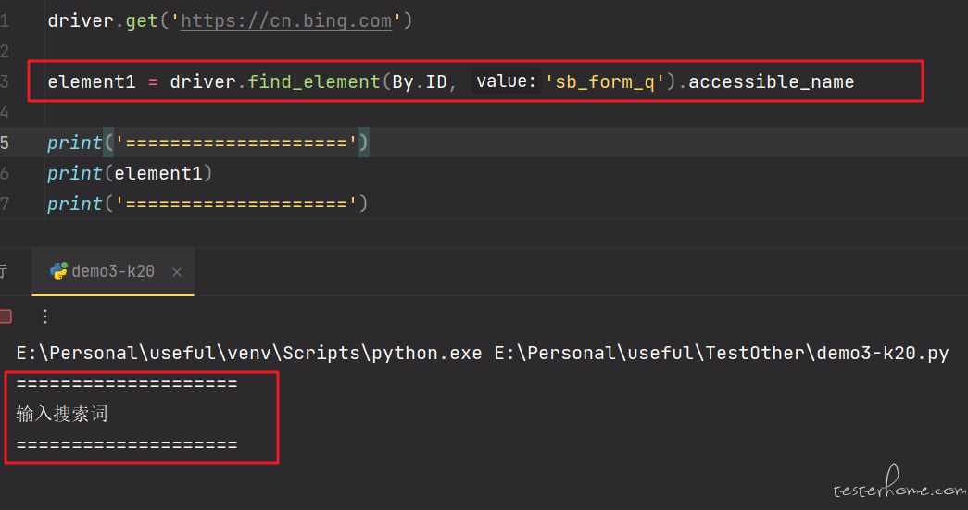Click the 输入搜索词 output text
968x510 pixels.
(x=62, y=414)
